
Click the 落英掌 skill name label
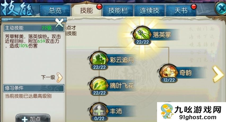click(x=162, y=35)
